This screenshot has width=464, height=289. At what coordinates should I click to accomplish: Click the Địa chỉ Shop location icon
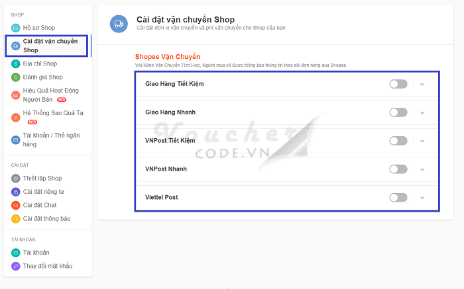pyautogui.click(x=16, y=63)
